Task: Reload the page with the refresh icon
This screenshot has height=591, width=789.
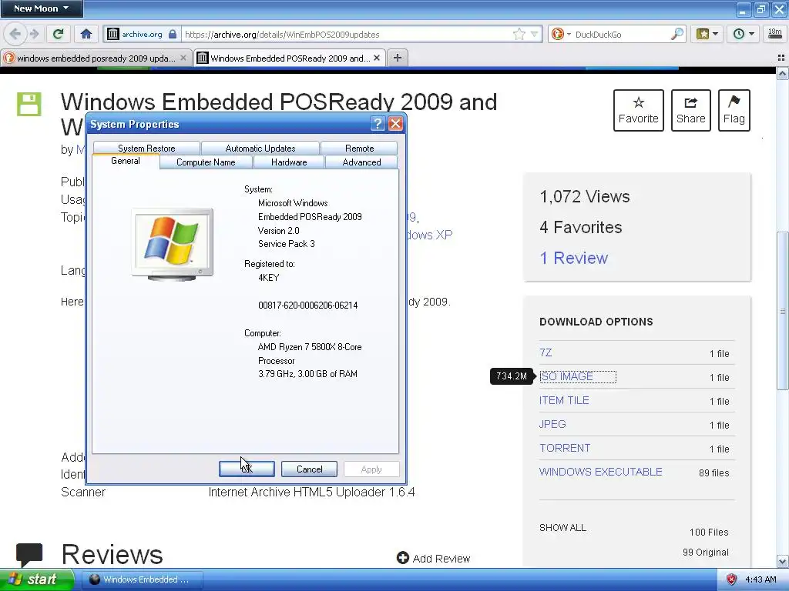Action: pos(59,34)
